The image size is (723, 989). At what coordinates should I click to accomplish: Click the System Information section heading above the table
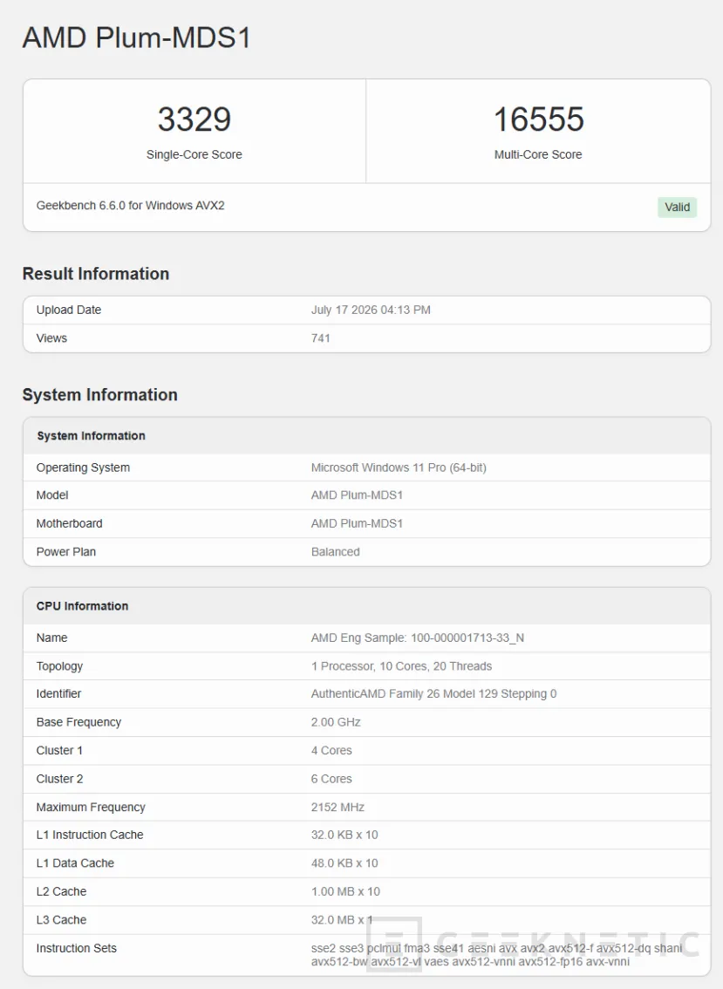[99, 395]
